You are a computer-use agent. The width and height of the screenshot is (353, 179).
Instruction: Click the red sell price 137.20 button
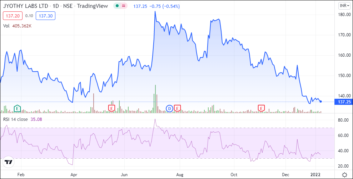[x=13, y=16]
